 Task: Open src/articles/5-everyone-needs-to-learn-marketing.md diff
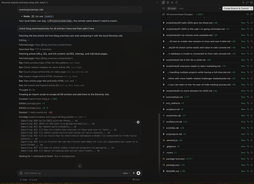[x=193, y=66]
